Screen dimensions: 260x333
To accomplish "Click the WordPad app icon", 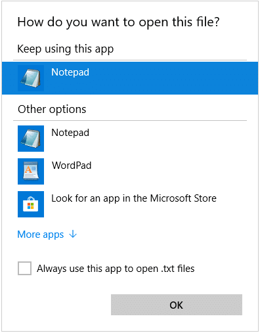I will (31, 171).
